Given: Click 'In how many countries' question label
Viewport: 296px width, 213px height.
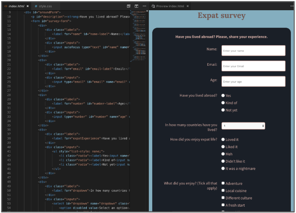Looking at the screenshot, I should tap(191, 127).
